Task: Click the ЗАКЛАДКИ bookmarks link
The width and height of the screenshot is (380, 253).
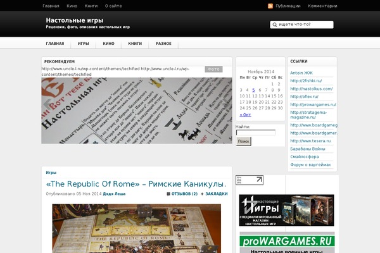Action: pyautogui.click(x=217, y=194)
